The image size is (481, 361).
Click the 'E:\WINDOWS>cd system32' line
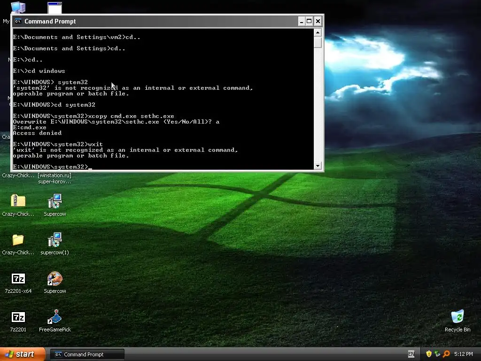pyautogui.click(x=54, y=105)
